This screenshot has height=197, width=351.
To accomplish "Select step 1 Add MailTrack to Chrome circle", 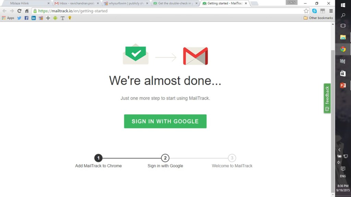I will [98, 158].
